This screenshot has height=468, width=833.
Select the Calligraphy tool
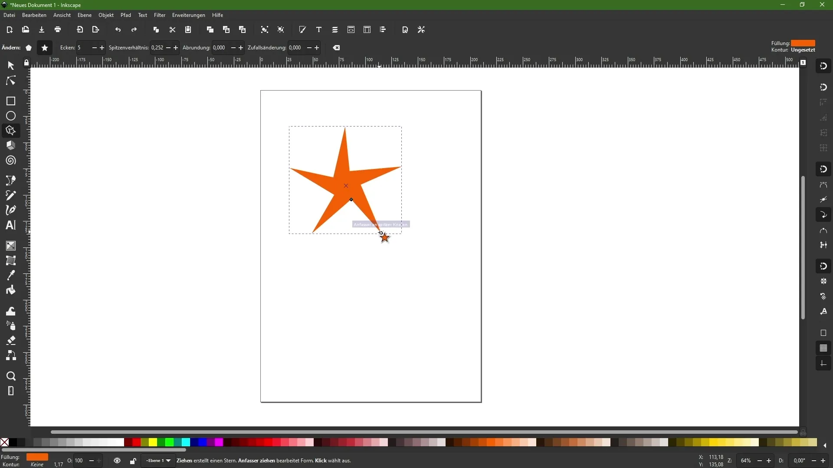(x=11, y=211)
